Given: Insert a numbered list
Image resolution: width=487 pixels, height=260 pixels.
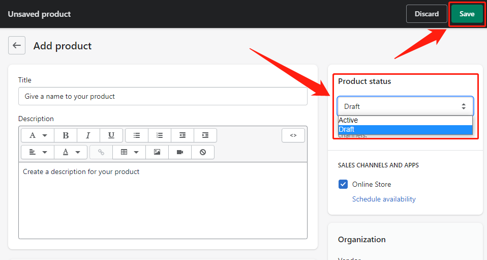Looking at the screenshot, I should [x=160, y=135].
